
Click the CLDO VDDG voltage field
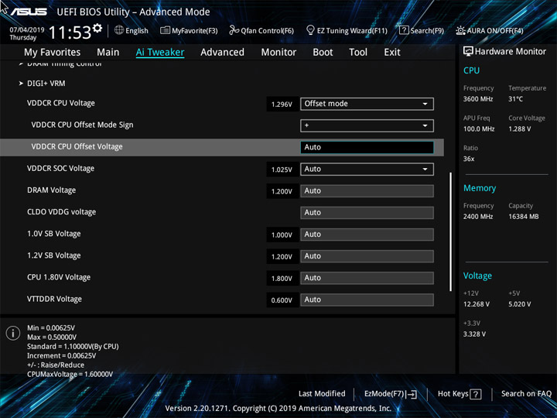click(x=367, y=213)
